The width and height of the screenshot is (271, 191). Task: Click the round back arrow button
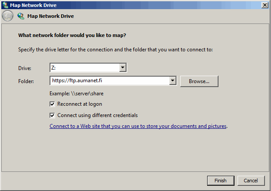coord(8,16)
